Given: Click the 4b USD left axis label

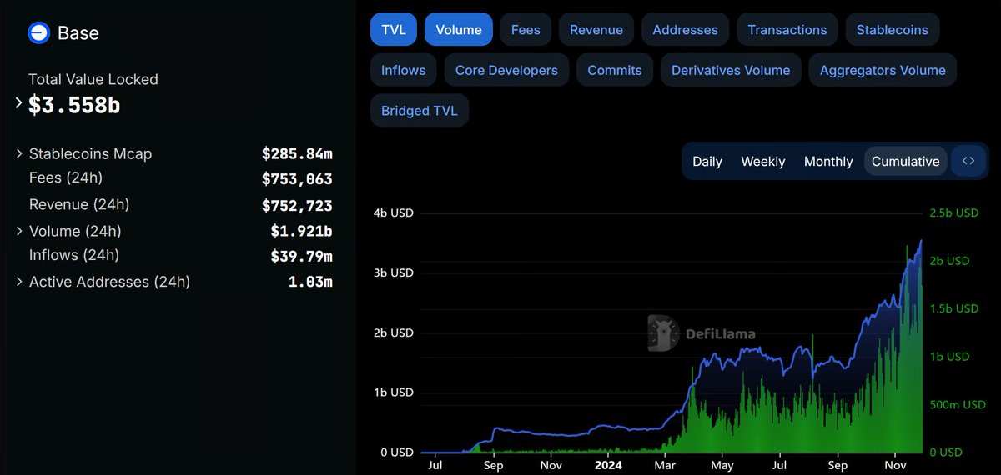Looking at the screenshot, I should coord(392,212).
